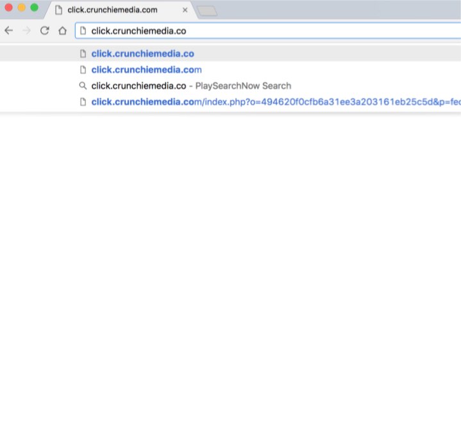Click the forward navigation arrow

26,30
